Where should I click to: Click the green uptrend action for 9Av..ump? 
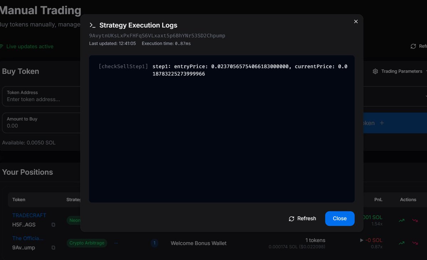(x=402, y=243)
